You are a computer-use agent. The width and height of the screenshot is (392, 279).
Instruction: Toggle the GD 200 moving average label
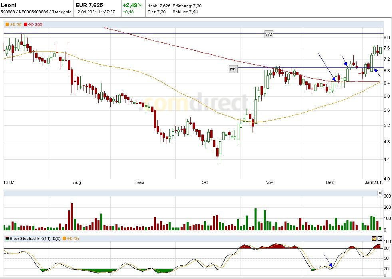[x=35, y=25]
